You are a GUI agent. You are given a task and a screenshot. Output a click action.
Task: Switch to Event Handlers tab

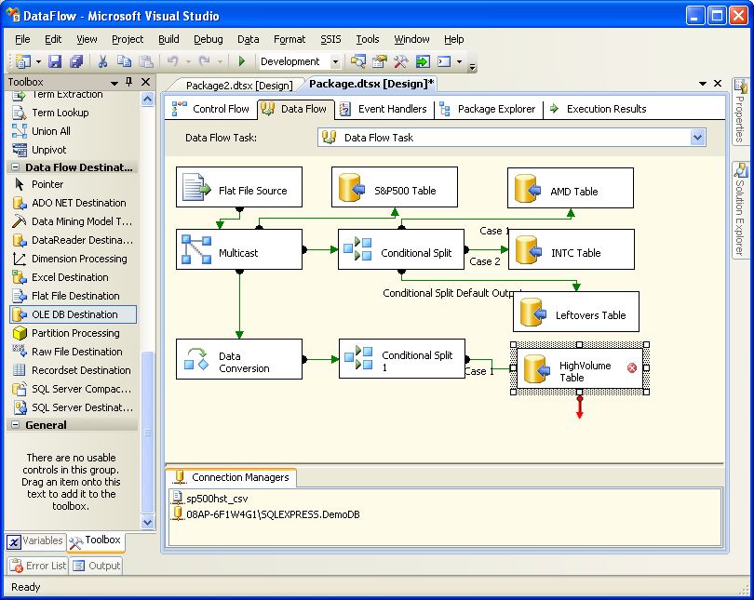point(384,109)
